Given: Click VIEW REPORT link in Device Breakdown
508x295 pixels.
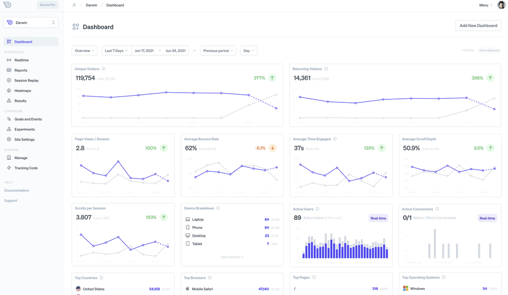Looking at the screenshot, I should (x=232, y=257).
